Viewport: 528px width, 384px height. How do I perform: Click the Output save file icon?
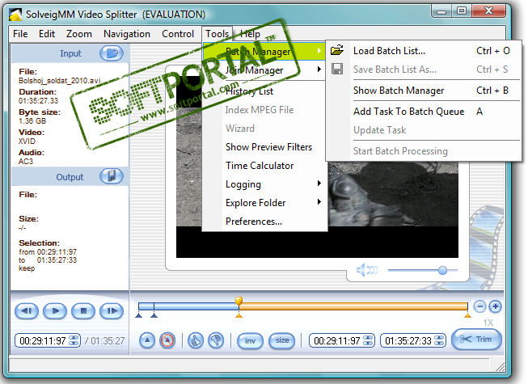point(112,176)
